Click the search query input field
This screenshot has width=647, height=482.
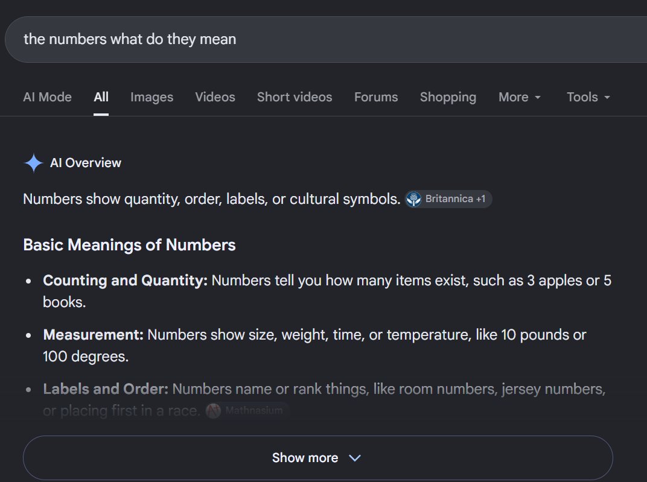326,40
